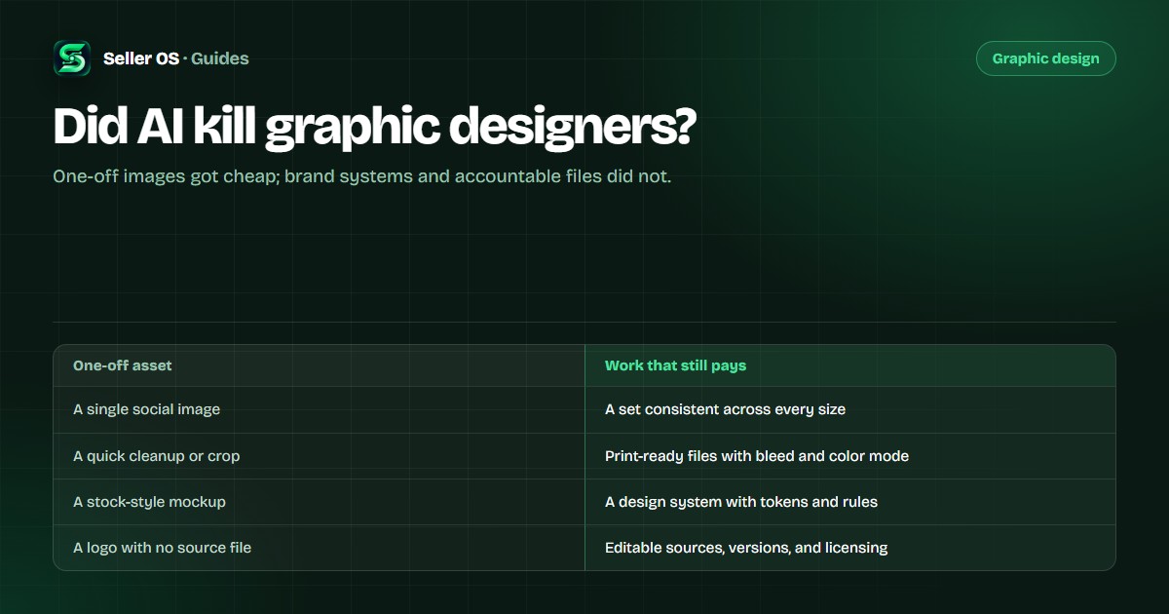Select the headline 'Did AI kill graphic designers?'
This screenshot has height=614, width=1169.
coord(373,127)
